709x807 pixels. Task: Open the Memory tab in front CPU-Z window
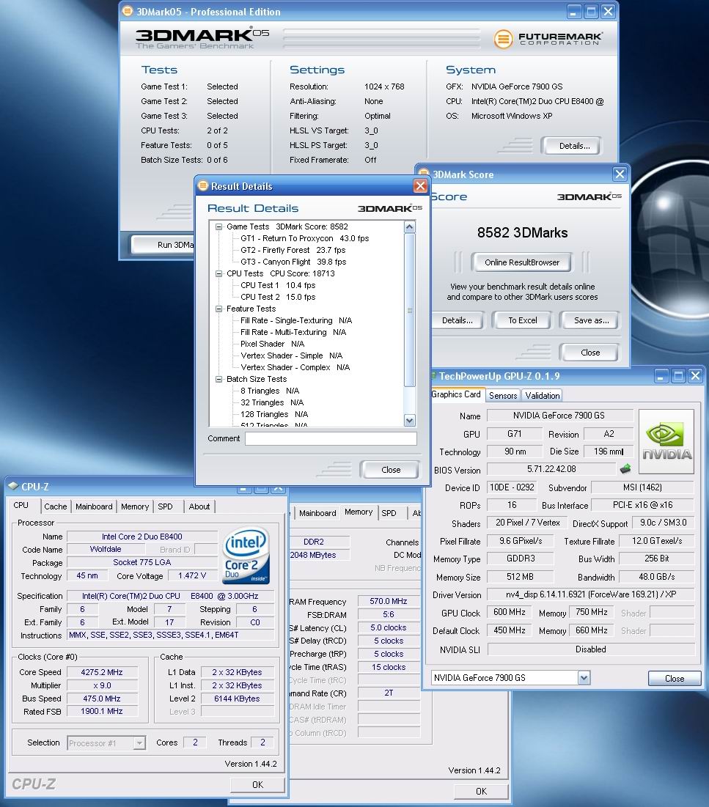135,506
